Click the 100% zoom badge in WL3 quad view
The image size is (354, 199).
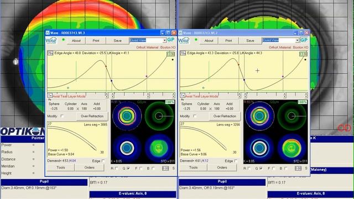(x=170, y=102)
